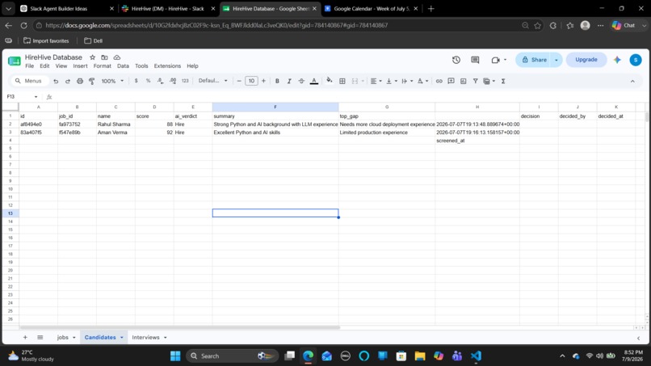Image resolution: width=651 pixels, height=366 pixels.
Task: Star the HireHive Database document
Action: (x=92, y=57)
